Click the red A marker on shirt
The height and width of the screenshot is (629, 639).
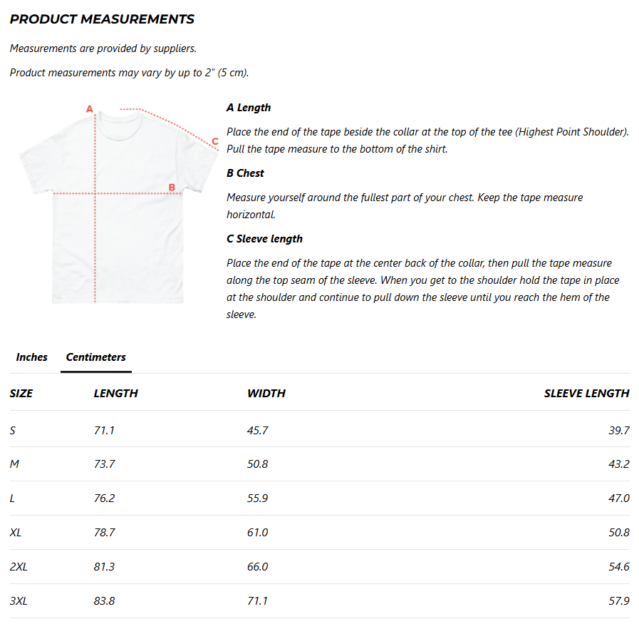[90, 109]
